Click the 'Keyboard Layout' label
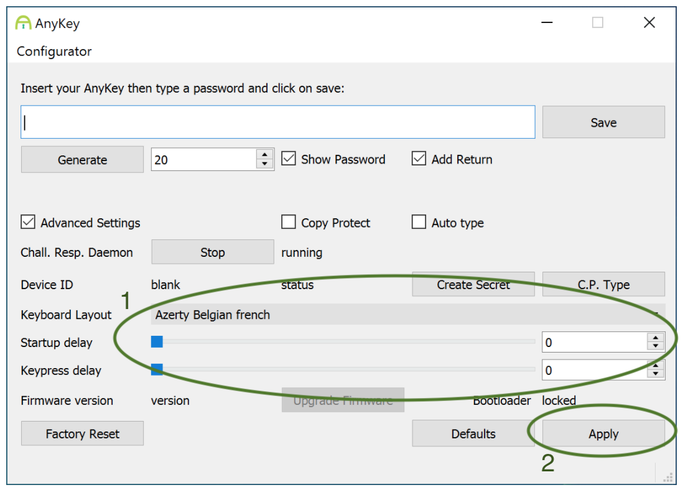 [x=66, y=315]
